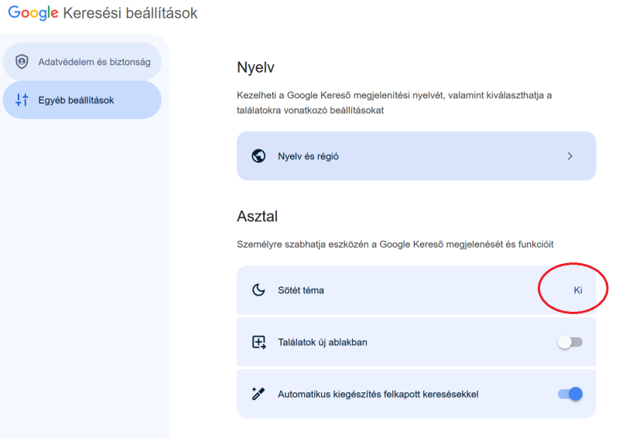This screenshot has height=438, width=619.
Task: Open the Sötét téma 'Ki' value selector
Action: (577, 290)
